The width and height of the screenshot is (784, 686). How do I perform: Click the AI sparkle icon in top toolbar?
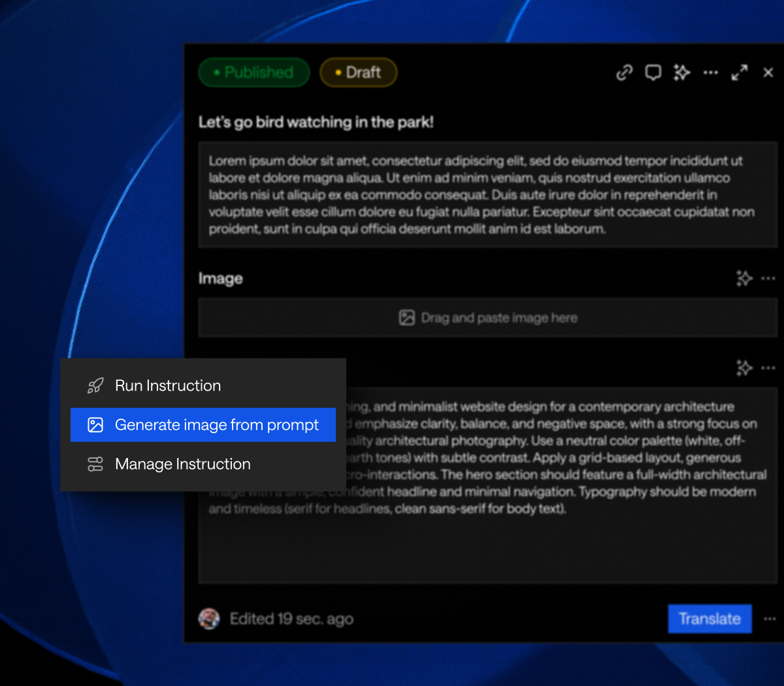[681, 73]
